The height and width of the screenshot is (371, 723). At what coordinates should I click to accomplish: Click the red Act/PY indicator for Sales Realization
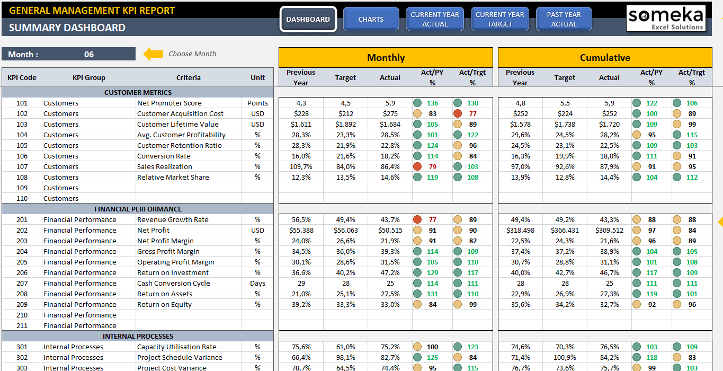417,166
